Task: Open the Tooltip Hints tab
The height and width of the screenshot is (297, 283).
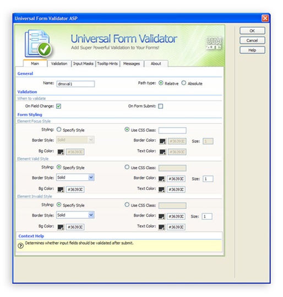Action: tap(107, 64)
